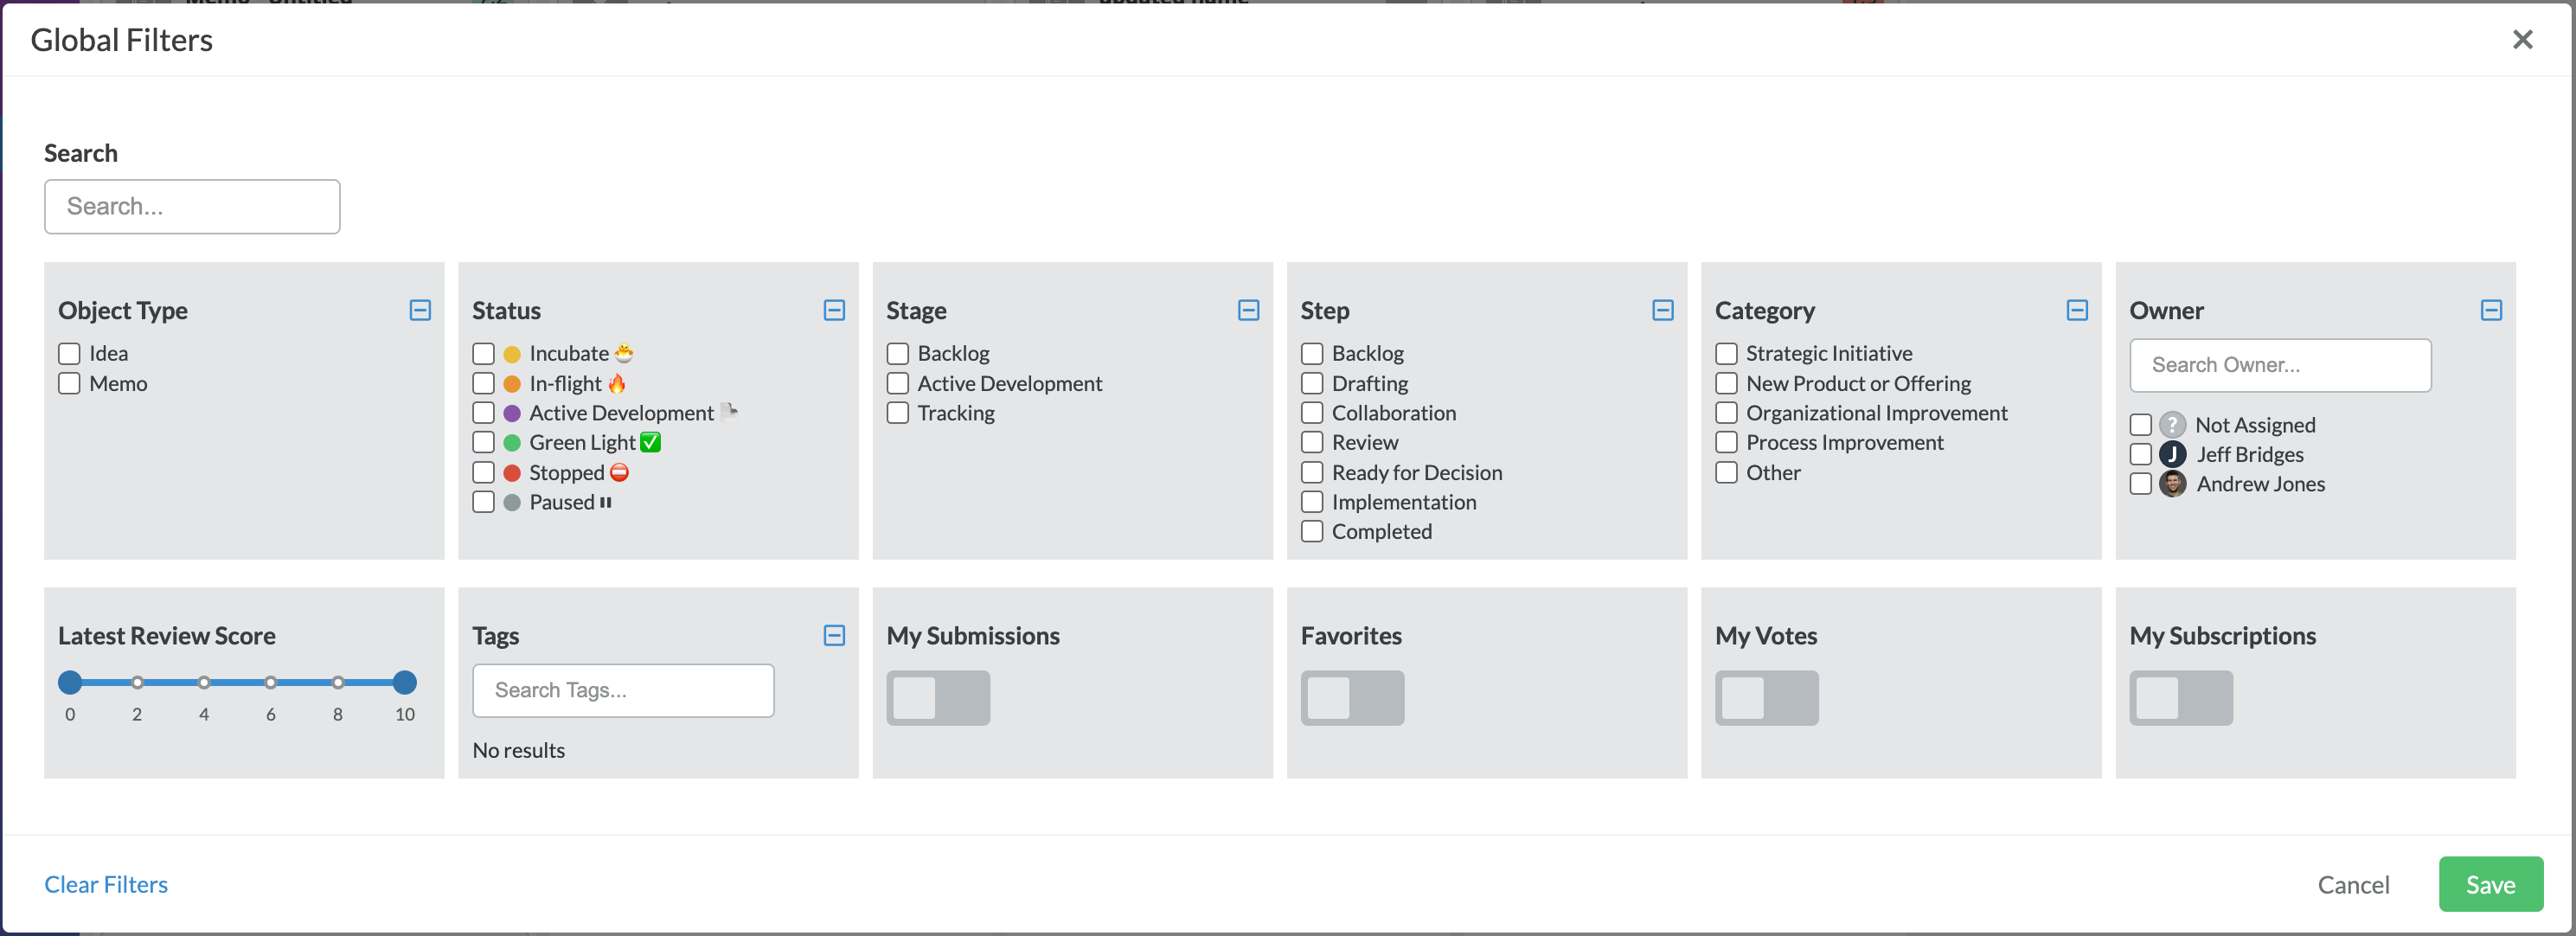Click the green Save button
2576x936 pixels.
pyautogui.click(x=2490, y=884)
